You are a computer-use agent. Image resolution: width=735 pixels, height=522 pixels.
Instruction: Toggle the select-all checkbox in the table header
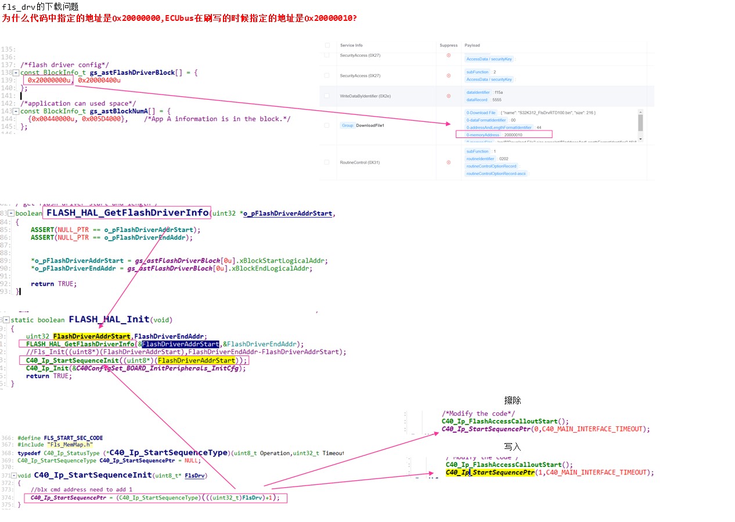(x=327, y=45)
